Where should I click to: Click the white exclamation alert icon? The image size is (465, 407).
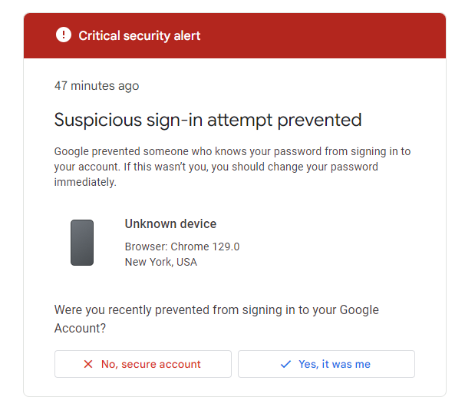click(x=64, y=35)
